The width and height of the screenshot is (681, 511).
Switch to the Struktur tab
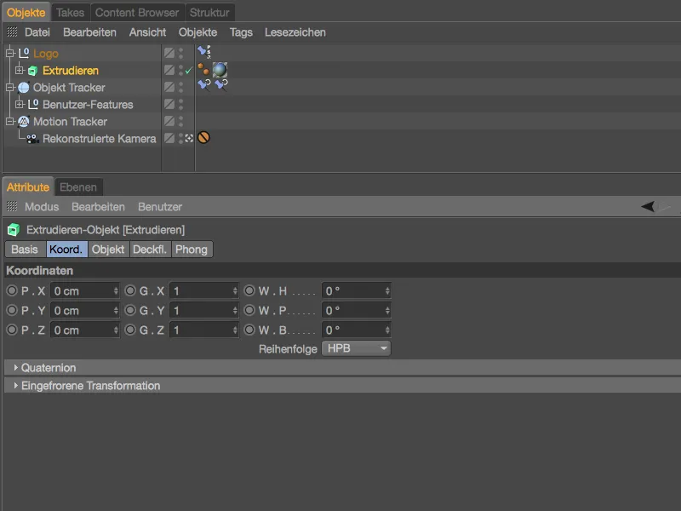[209, 13]
